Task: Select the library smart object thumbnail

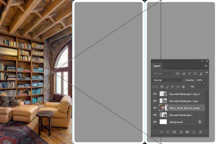Action: 163,108
